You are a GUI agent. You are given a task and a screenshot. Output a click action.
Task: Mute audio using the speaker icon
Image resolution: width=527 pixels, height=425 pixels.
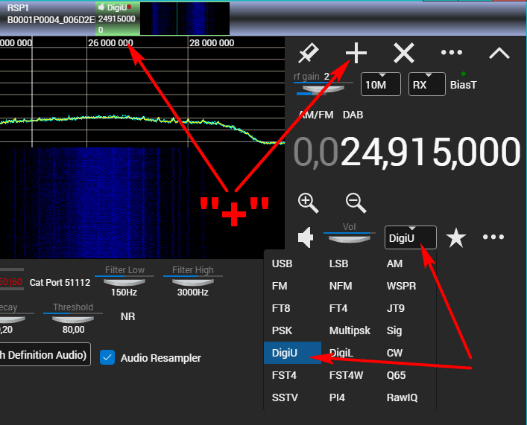point(305,237)
